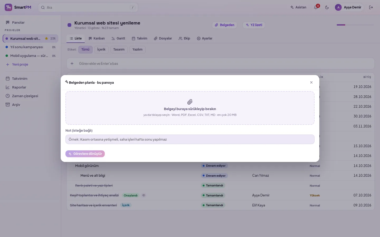Open Zaman çizelgesi in the sidebar
The height and width of the screenshot is (237, 380).
pyautogui.click(x=30, y=96)
